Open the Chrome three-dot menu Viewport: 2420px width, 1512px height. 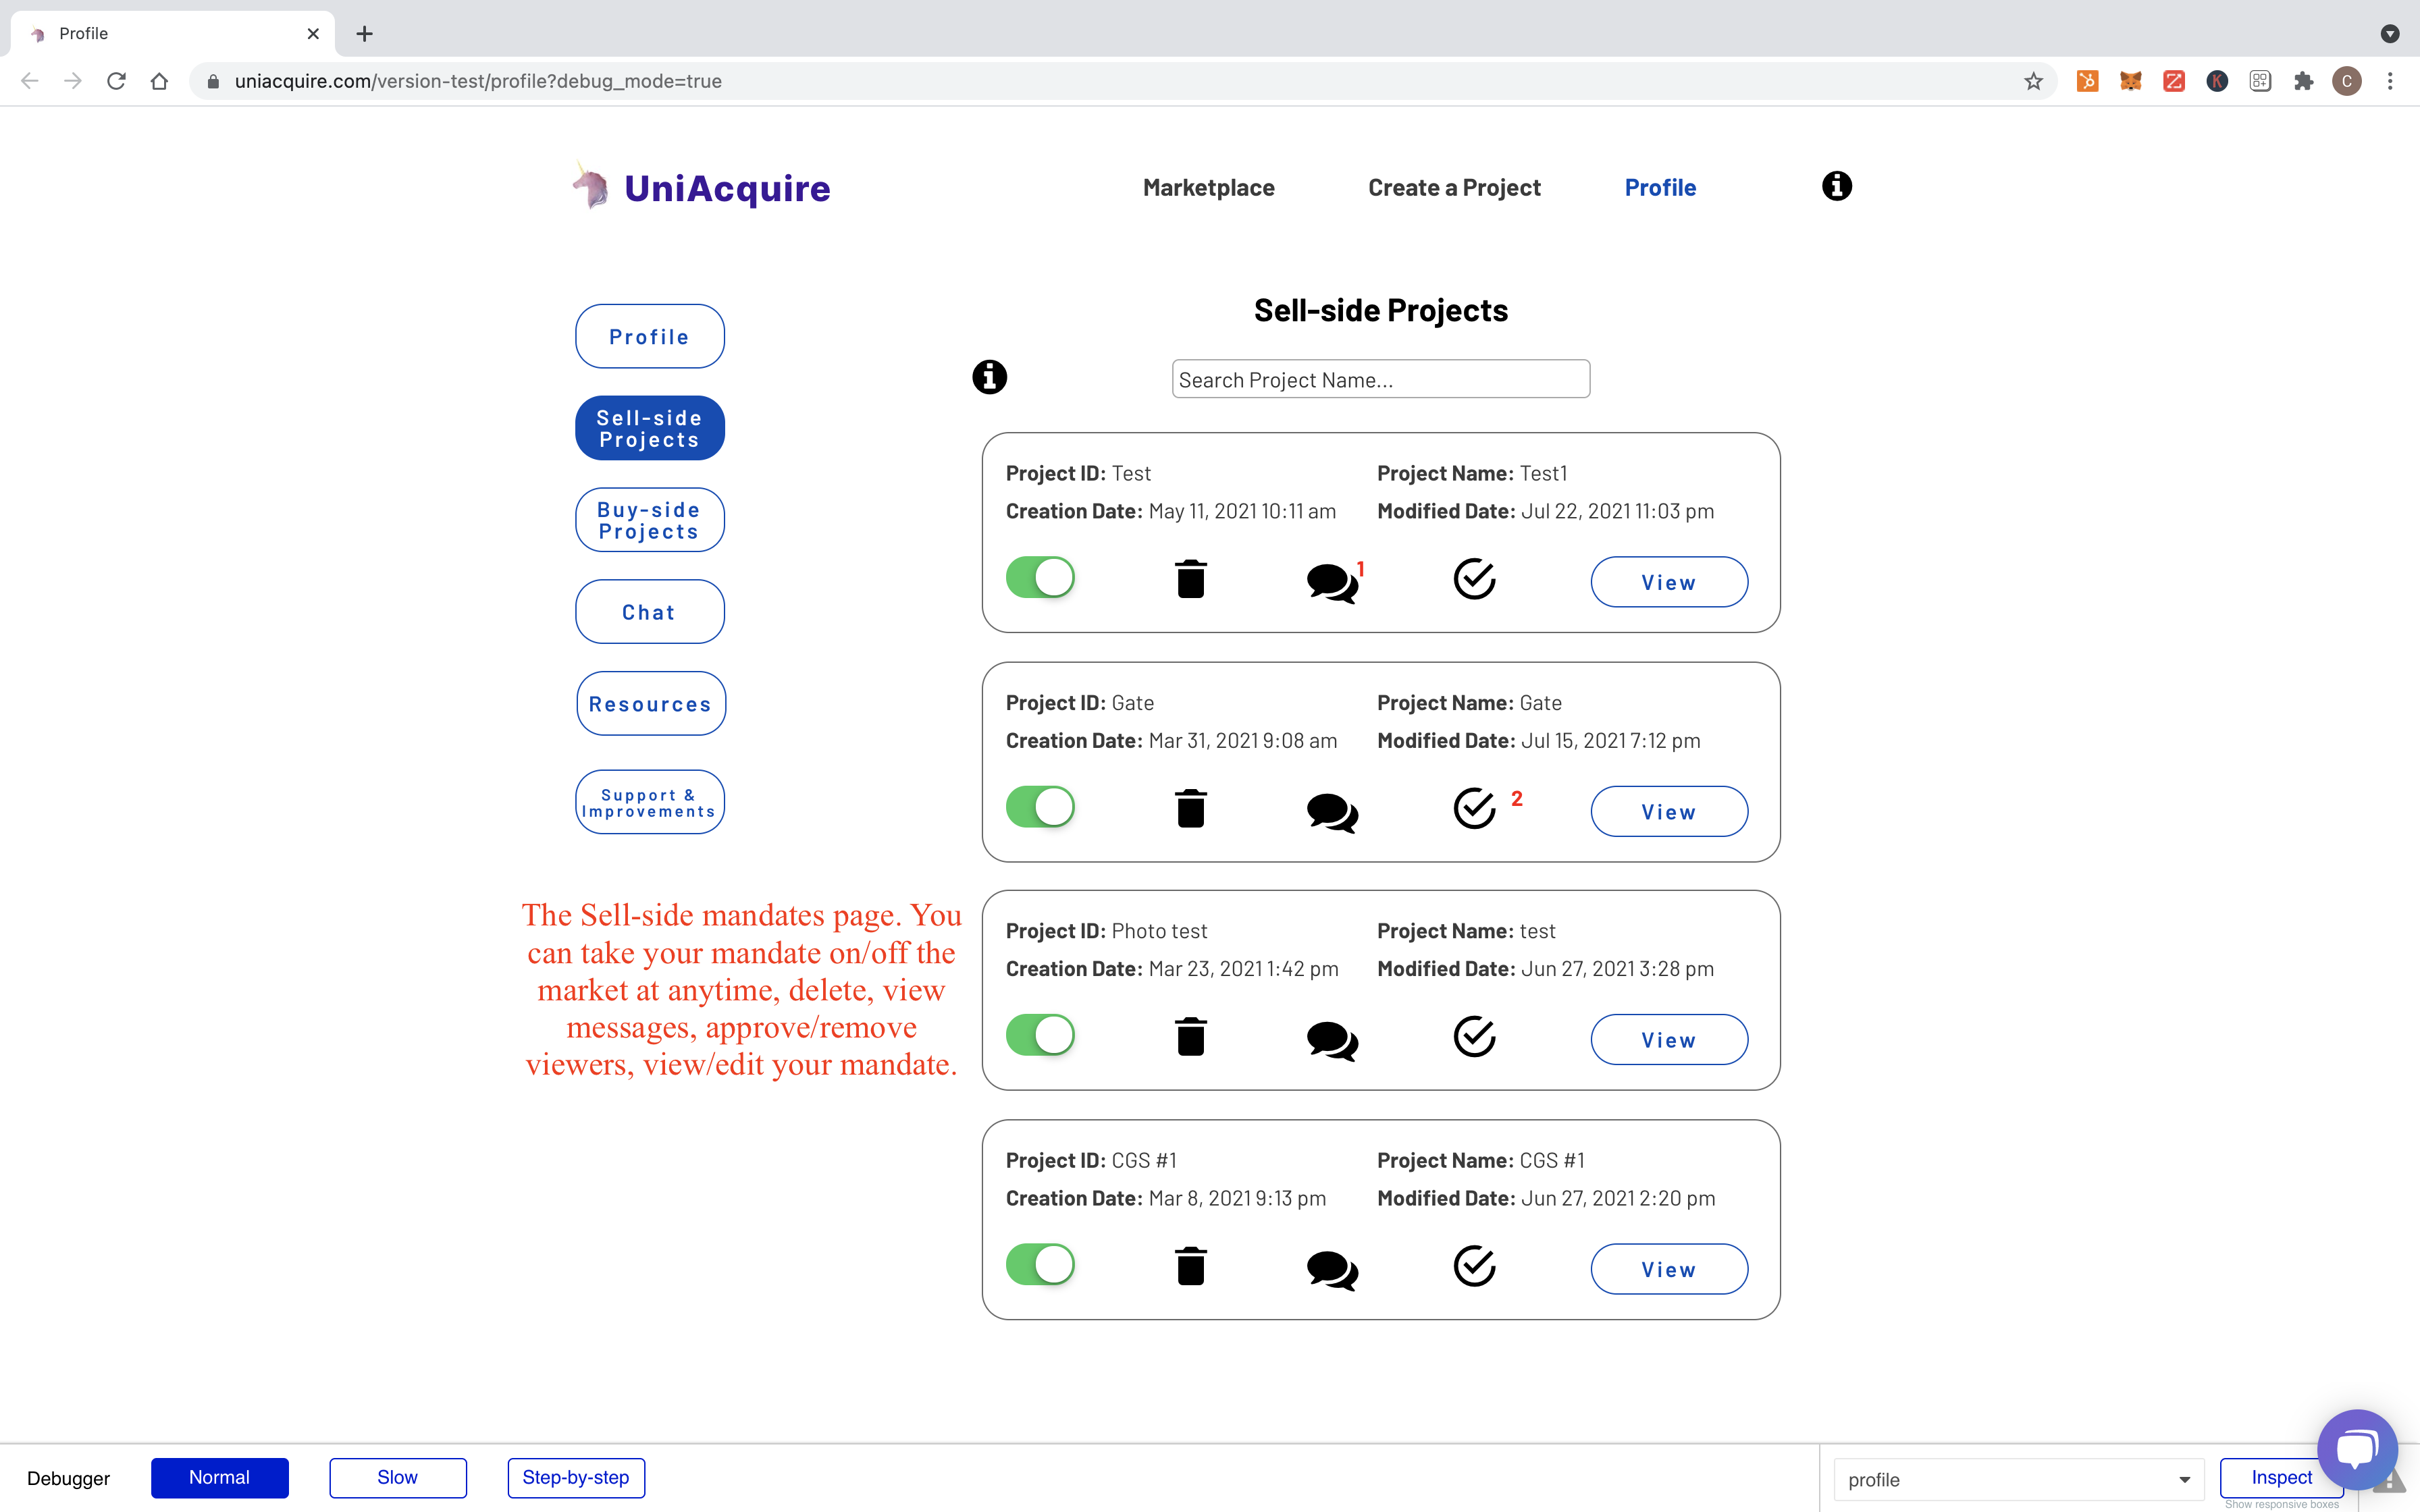coord(2390,81)
